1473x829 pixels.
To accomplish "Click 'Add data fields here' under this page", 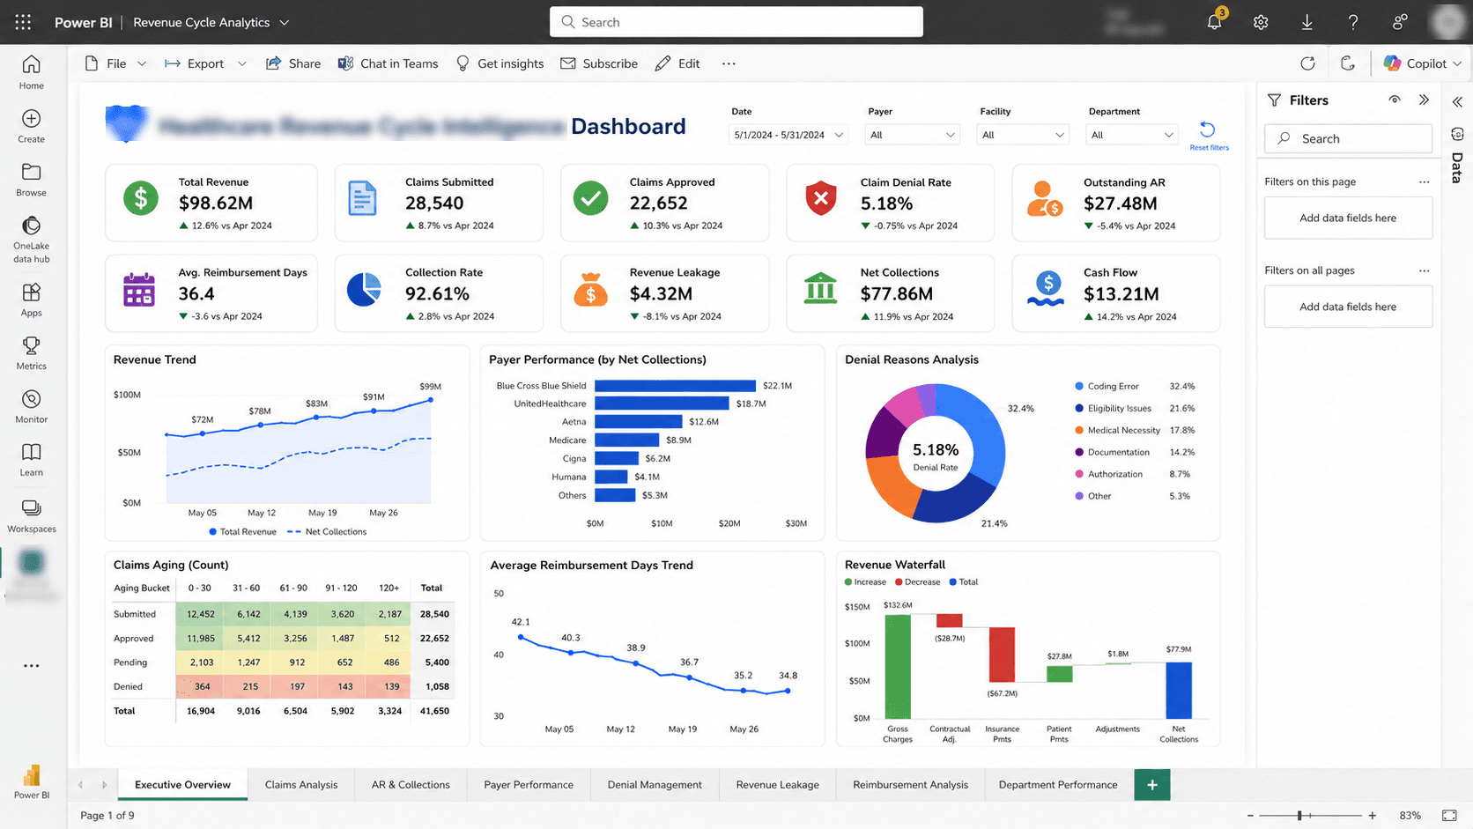I will pos(1348,218).
